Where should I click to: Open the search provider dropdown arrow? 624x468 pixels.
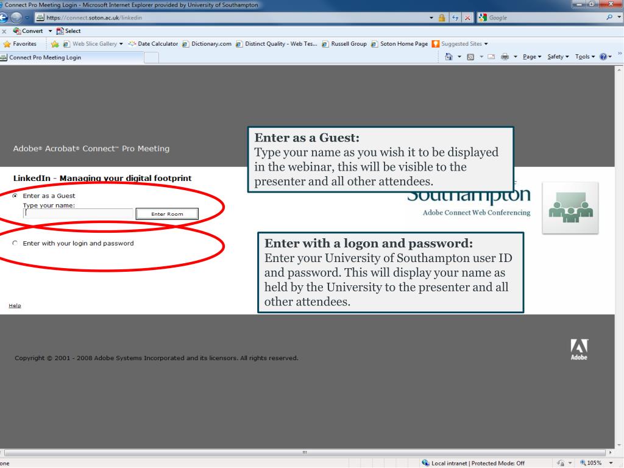(619, 17)
